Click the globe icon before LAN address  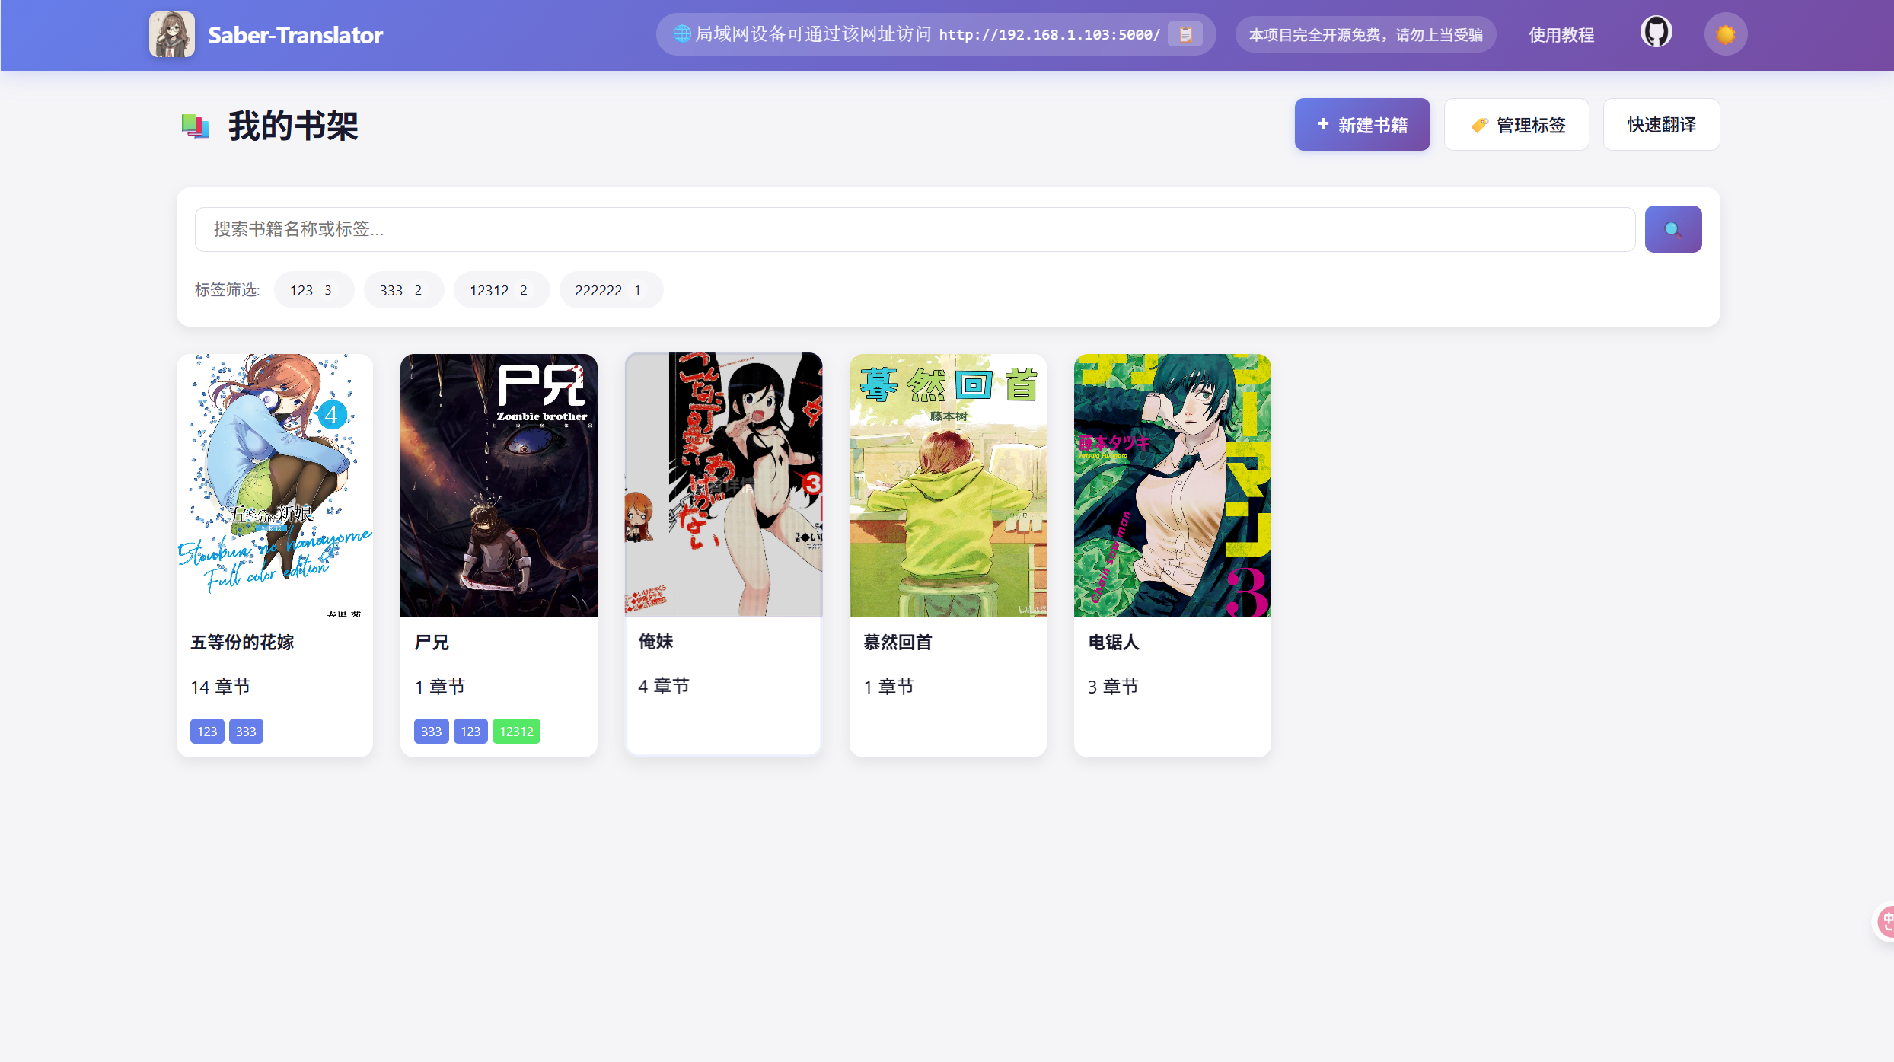tap(682, 34)
